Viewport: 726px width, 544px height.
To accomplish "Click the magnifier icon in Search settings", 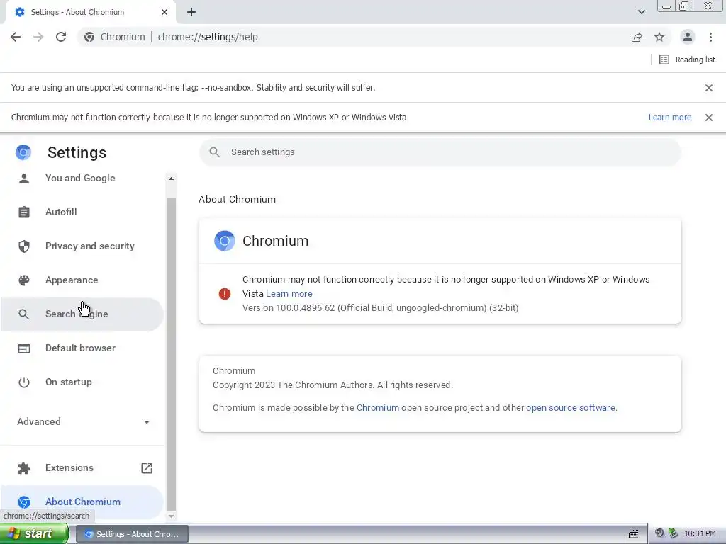I will tap(214, 152).
